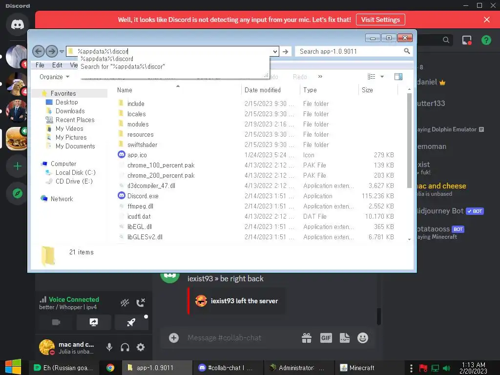
Task: Open Windows Start button
Action: pyautogui.click(x=13, y=367)
